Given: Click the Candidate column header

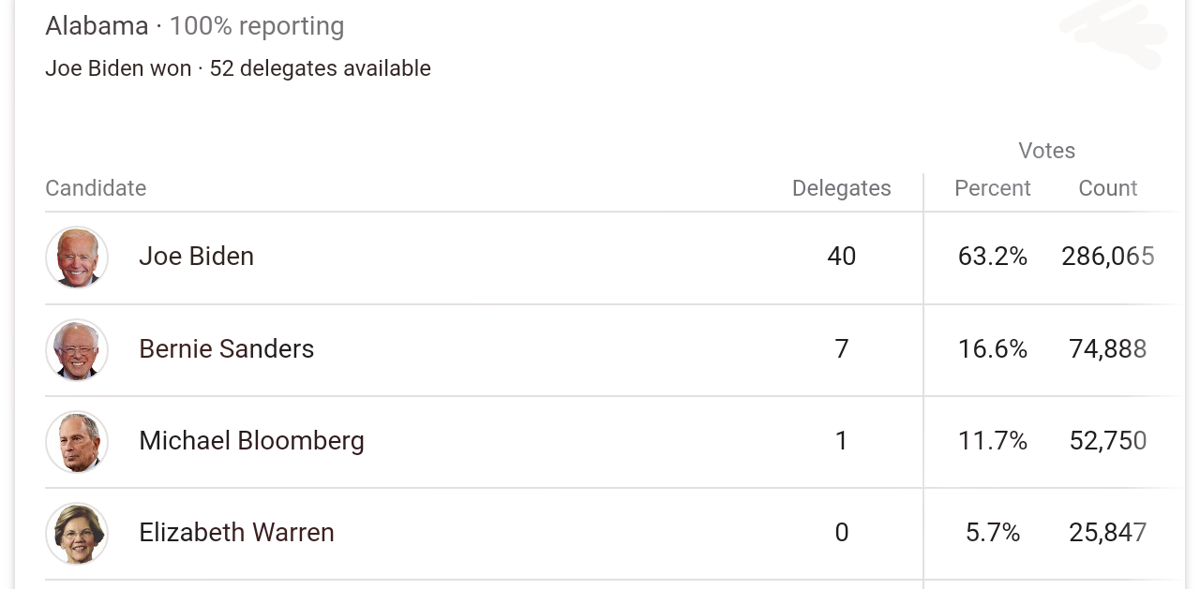Looking at the screenshot, I should coord(96,188).
